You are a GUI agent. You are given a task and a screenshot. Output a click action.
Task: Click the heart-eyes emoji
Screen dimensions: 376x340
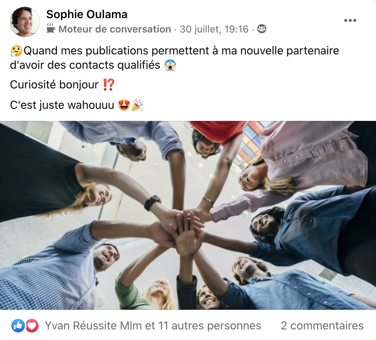pos(124,105)
